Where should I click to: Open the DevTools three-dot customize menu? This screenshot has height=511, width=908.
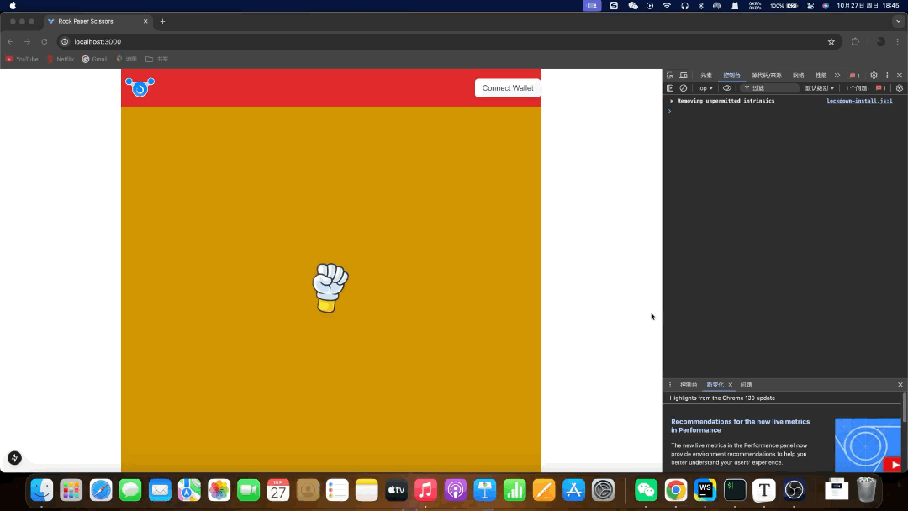pyautogui.click(x=887, y=76)
